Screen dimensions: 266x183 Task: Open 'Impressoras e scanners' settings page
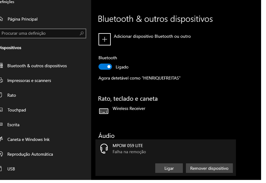[29, 80]
